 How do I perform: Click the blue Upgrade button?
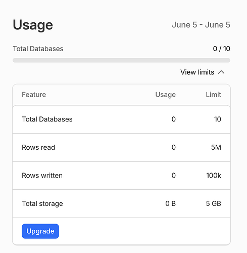point(40,231)
